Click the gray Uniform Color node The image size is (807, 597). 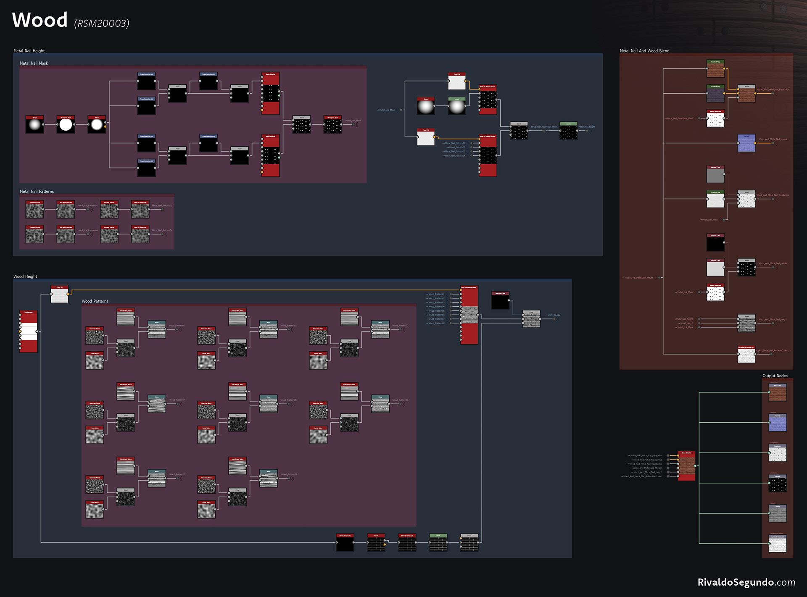click(x=715, y=174)
